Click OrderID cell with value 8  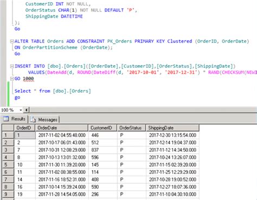point(25,157)
